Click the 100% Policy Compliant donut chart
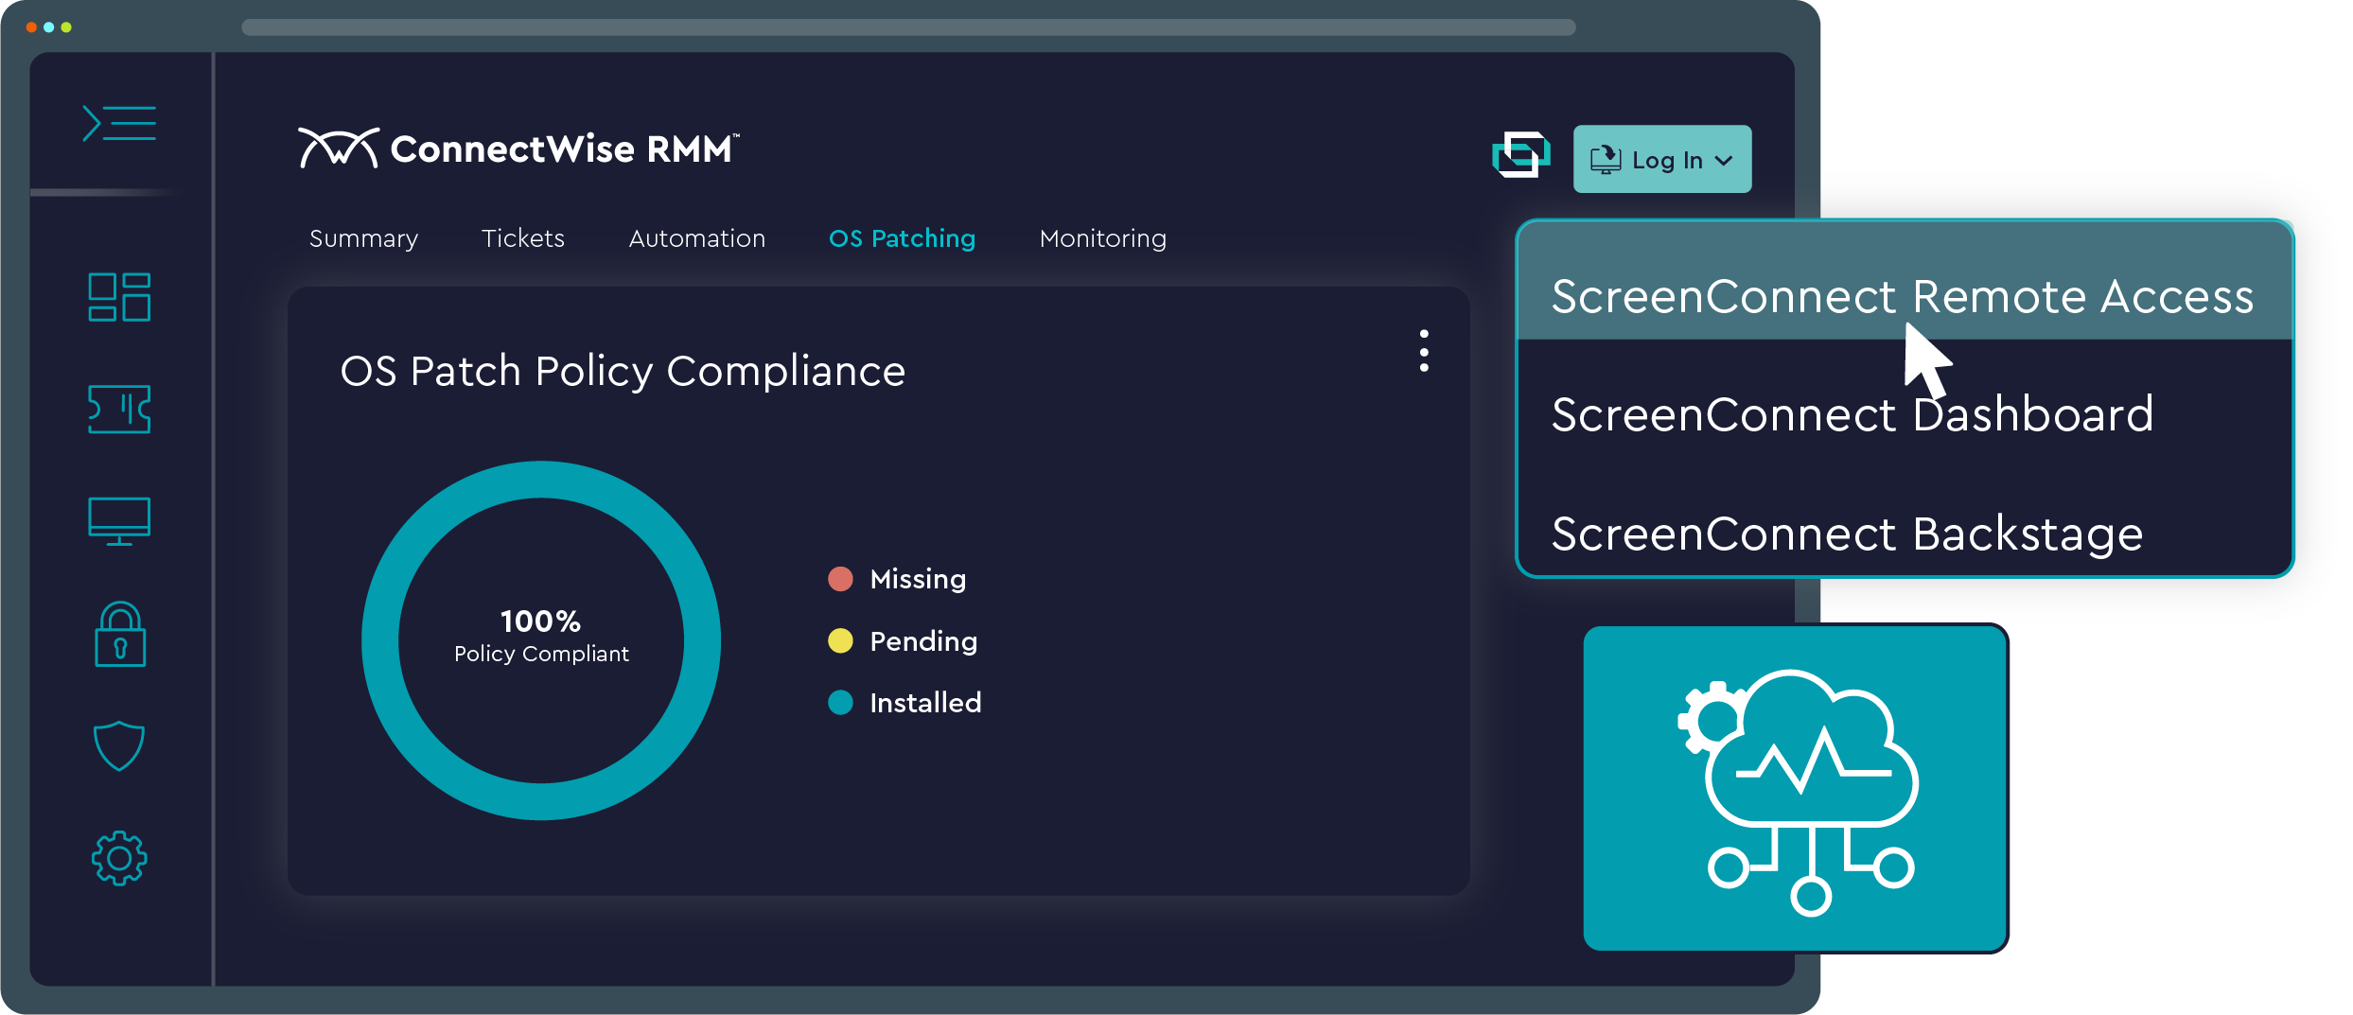Screen dimensions: 2353x1015 tap(540, 639)
